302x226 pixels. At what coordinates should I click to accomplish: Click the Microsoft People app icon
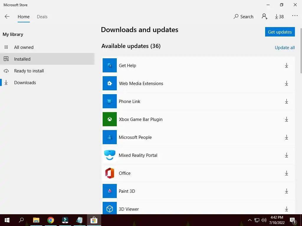pyautogui.click(x=110, y=137)
